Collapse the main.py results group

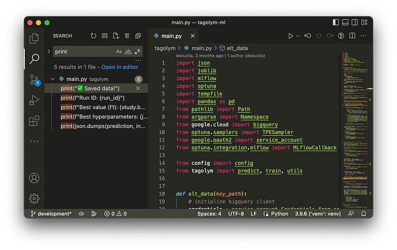pos(53,79)
